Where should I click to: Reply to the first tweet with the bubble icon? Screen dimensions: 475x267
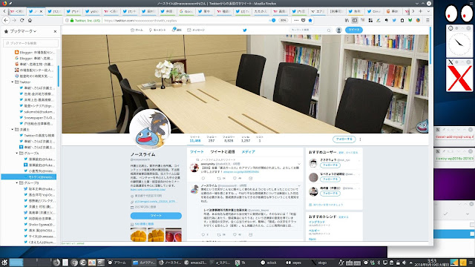203,178
